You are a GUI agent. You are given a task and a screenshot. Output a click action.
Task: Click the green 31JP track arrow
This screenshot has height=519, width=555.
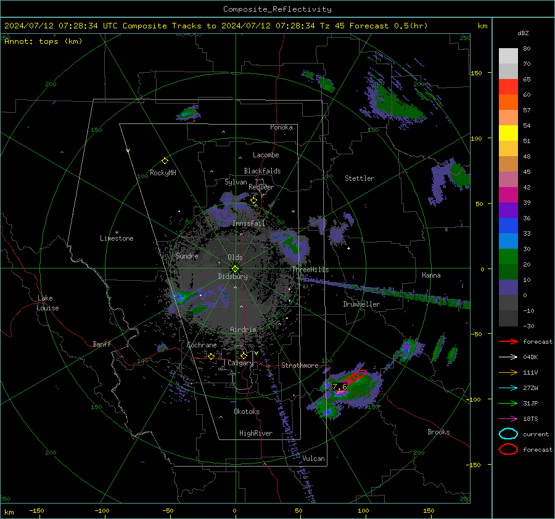point(508,403)
